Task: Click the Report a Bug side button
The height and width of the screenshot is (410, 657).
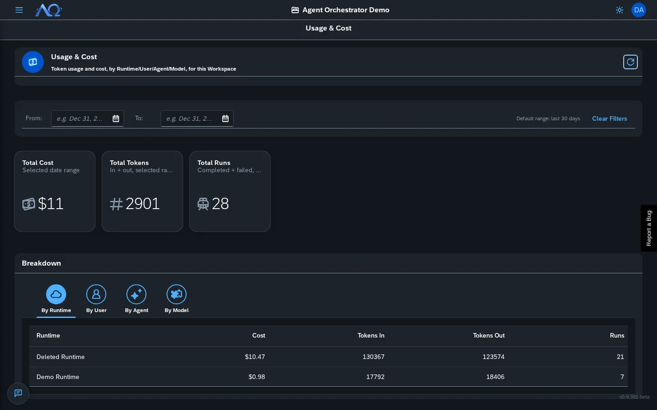Action: [x=649, y=228]
